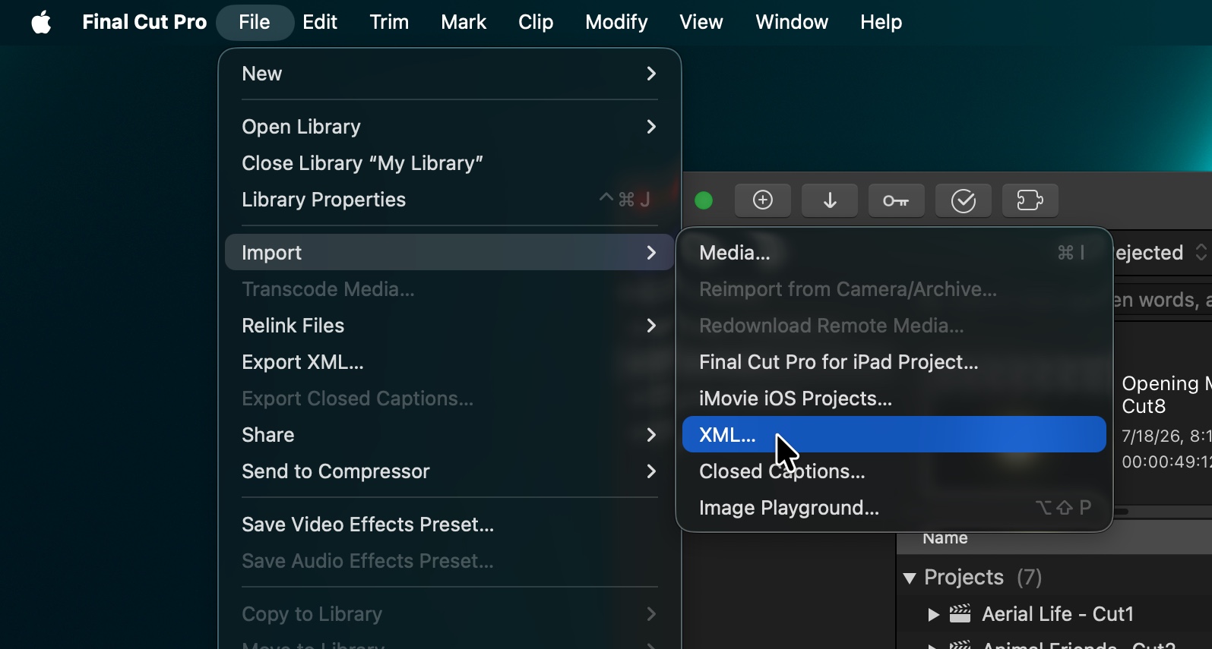The width and height of the screenshot is (1212, 649).
Task: Choose Close Library "My Library"
Action: [x=450, y=163]
